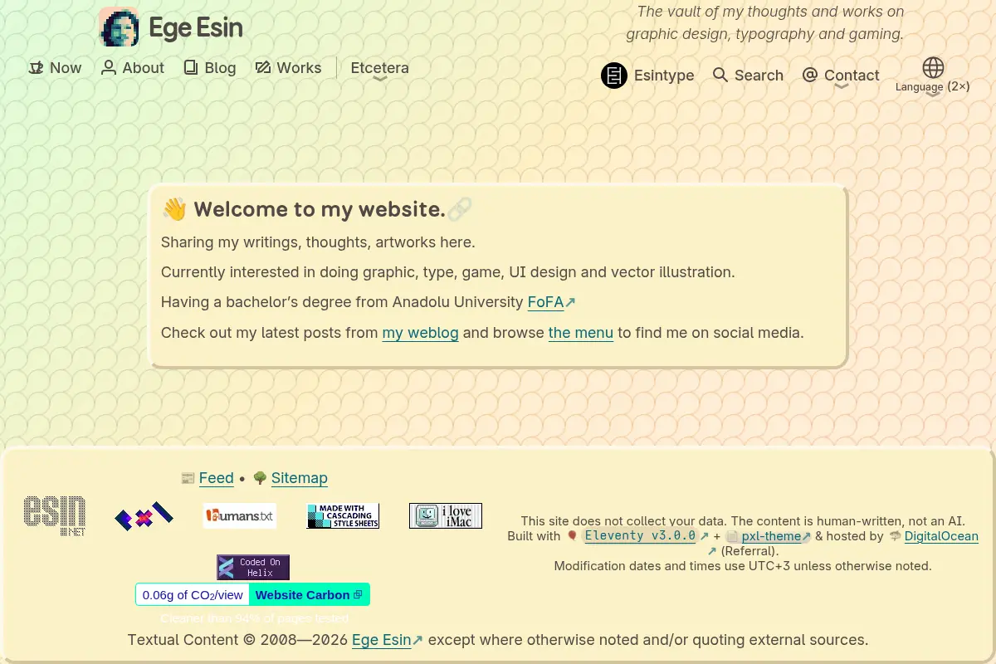The width and height of the screenshot is (996, 664).
Task: Expand the Etcetera menu
Action: (x=379, y=69)
